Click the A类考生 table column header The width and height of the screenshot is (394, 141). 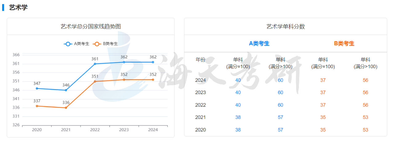[x=259, y=44]
